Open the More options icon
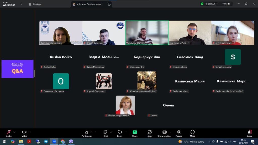This screenshot has width=258, height=145. [193, 132]
